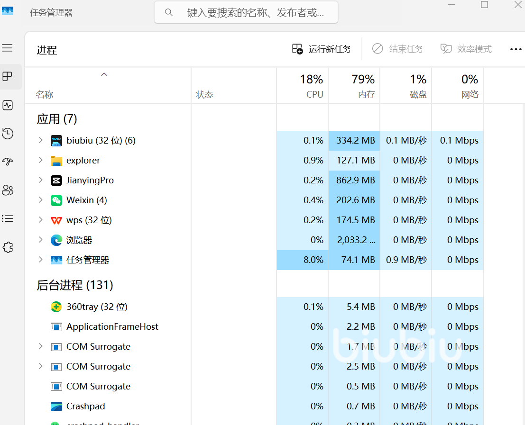Image resolution: width=525 pixels, height=425 pixels.
Task: Select the Processes page sidebar icon
Action: click(8, 77)
